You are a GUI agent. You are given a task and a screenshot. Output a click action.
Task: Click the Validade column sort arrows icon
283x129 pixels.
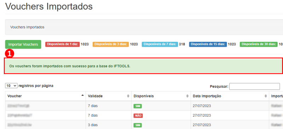click(128, 96)
